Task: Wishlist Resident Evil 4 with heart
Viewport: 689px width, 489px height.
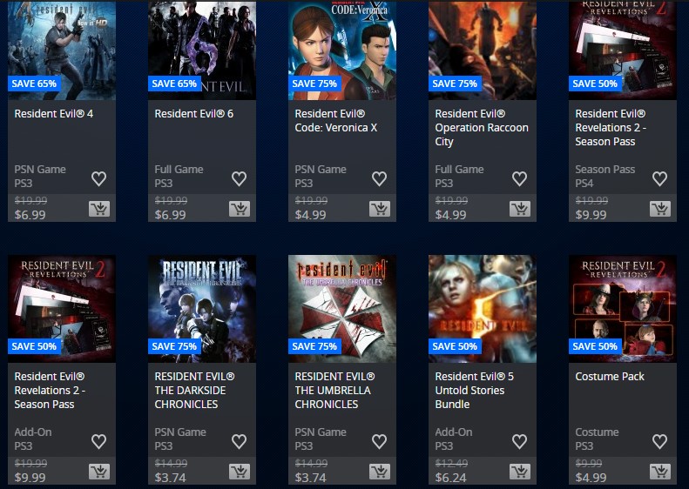Action: click(x=99, y=178)
